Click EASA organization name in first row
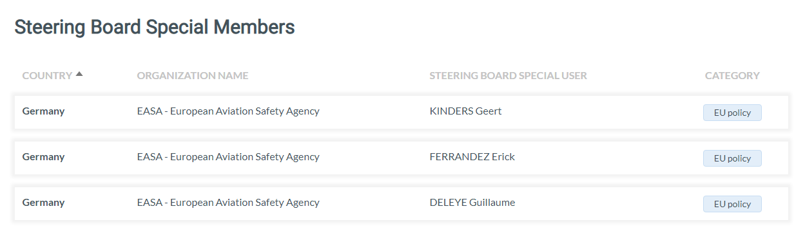805x240 pixels. coord(228,111)
